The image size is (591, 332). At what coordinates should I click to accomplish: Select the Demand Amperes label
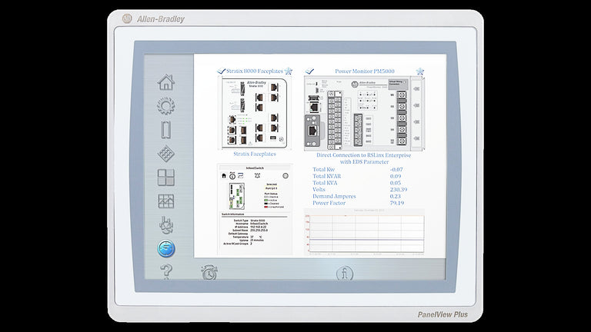[334, 197]
